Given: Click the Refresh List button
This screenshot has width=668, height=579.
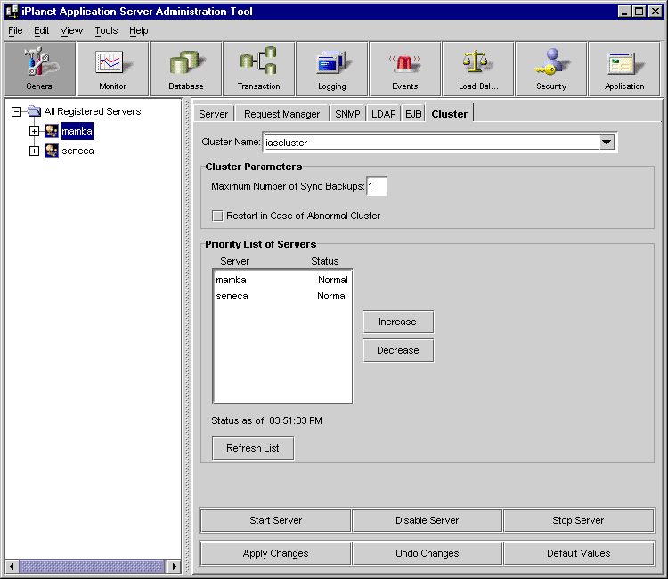Looking at the screenshot, I should 253,448.
